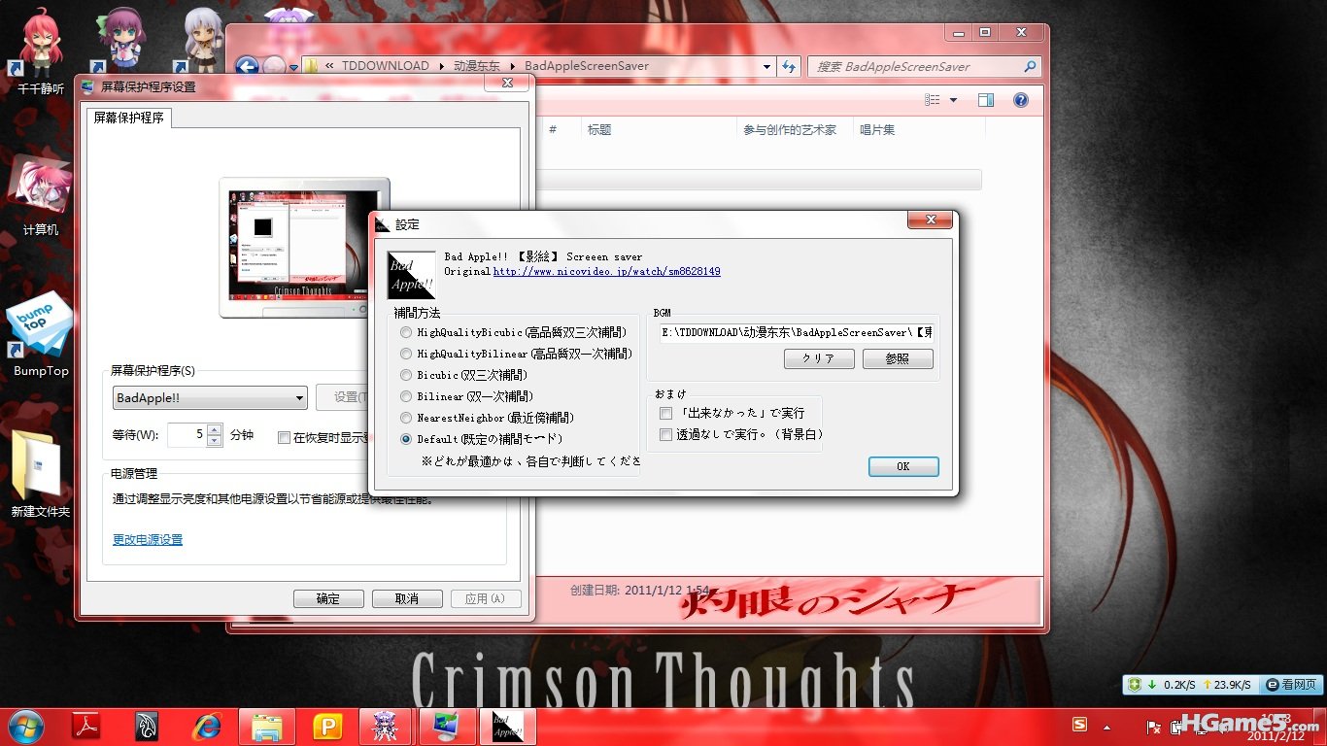The height and width of the screenshot is (746, 1327).
Task: Open the nicovideo.jp original video link
Action: 607,272
